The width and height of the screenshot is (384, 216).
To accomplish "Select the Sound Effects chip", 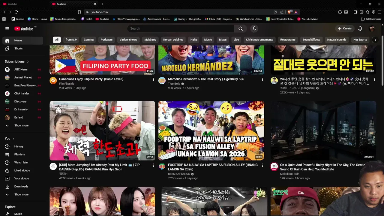I will [x=311, y=40].
